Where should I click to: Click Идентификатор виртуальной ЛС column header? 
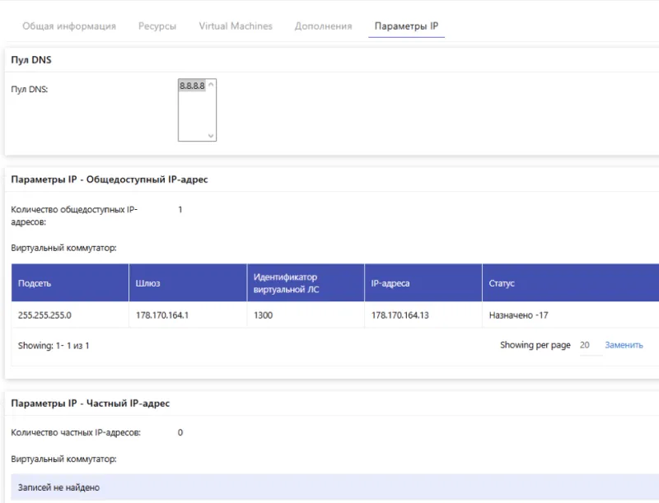(x=285, y=282)
